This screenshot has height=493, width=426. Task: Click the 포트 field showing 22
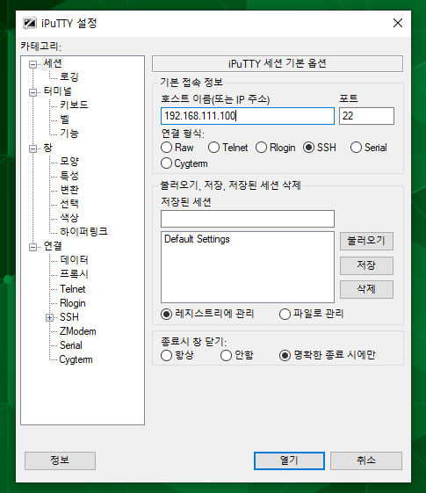366,116
